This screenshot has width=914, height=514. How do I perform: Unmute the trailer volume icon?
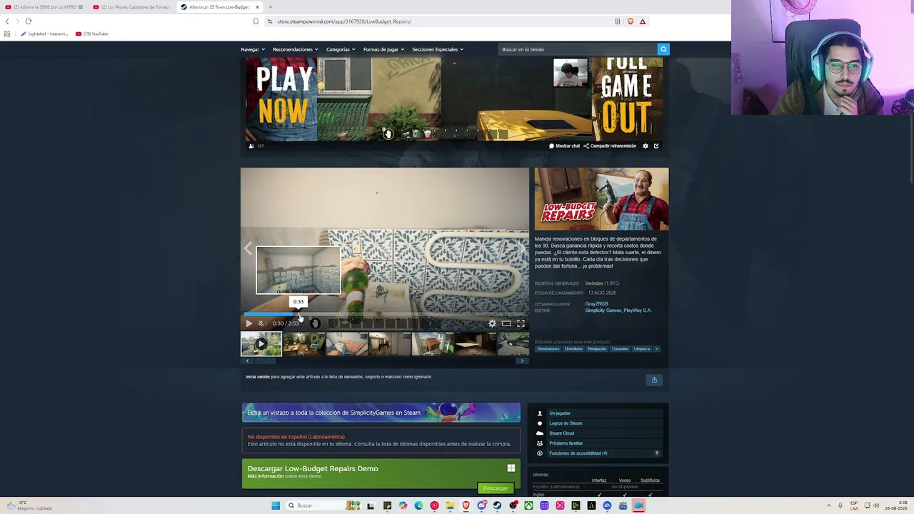[261, 323]
